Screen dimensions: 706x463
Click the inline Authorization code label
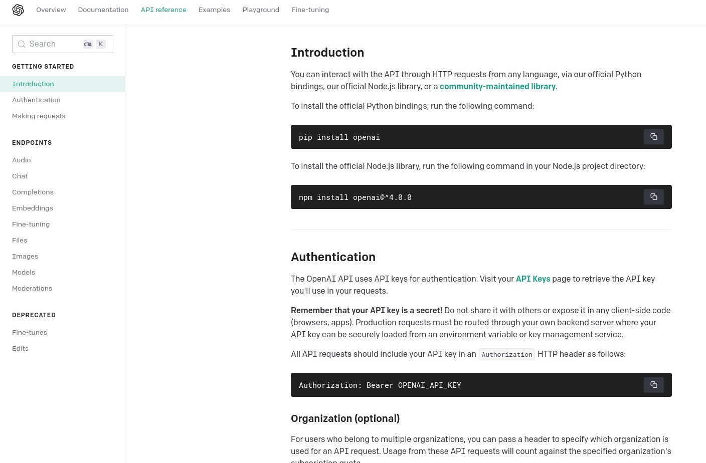507,354
